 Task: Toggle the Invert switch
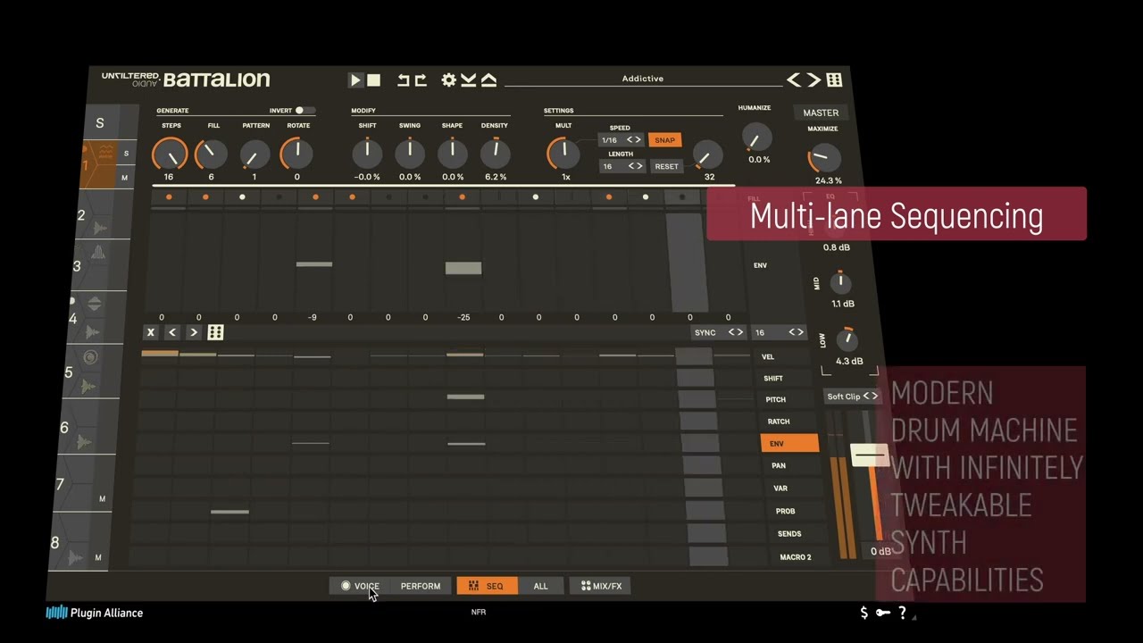(305, 111)
